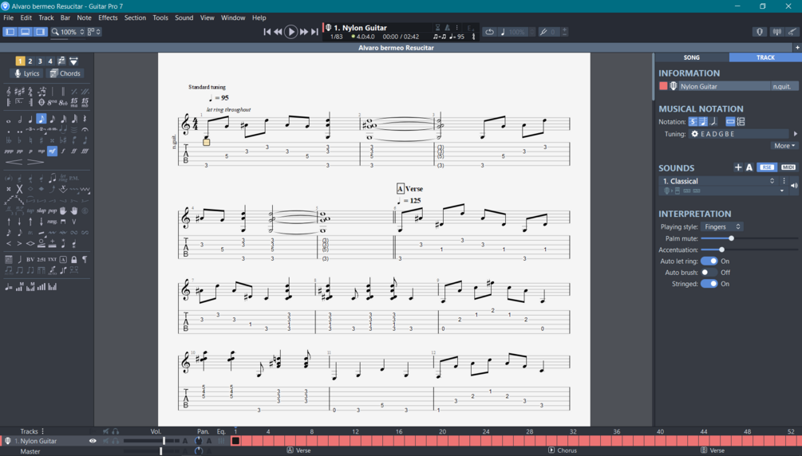Open the Sound menu
This screenshot has width=802, height=456.
point(184,18)
